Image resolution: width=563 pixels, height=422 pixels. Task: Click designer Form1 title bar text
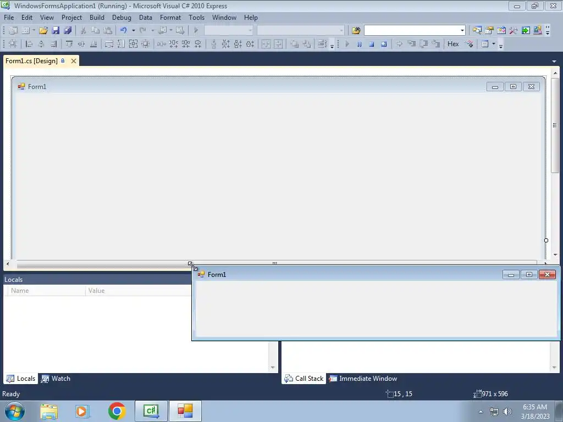click(x=37, y=86)
